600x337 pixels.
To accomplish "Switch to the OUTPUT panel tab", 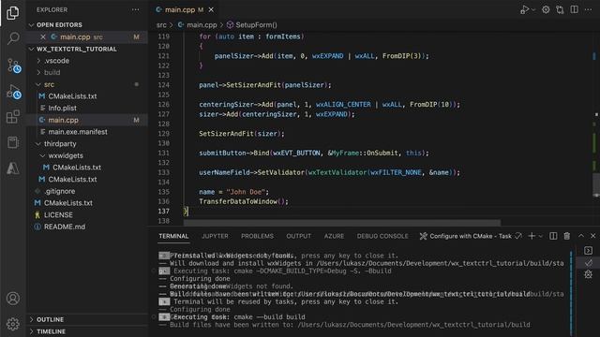I will coord(298,236).
